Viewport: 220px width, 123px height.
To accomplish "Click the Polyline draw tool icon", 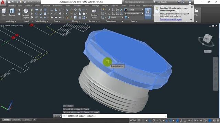I will pos(52,10).
